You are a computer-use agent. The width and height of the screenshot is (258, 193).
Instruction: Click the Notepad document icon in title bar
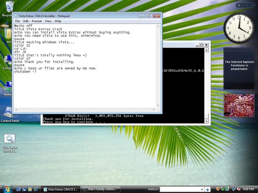click(x=16, y=16)
